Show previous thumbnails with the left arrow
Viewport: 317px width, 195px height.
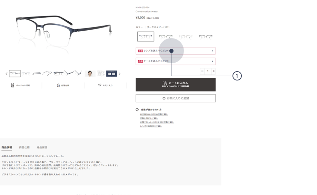(7, 74)
